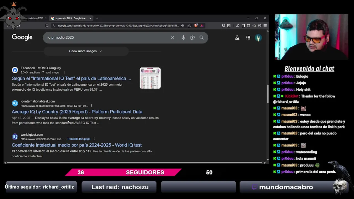Click the browser address bar URL
The image size is (354, 199).
coord(118,26)
